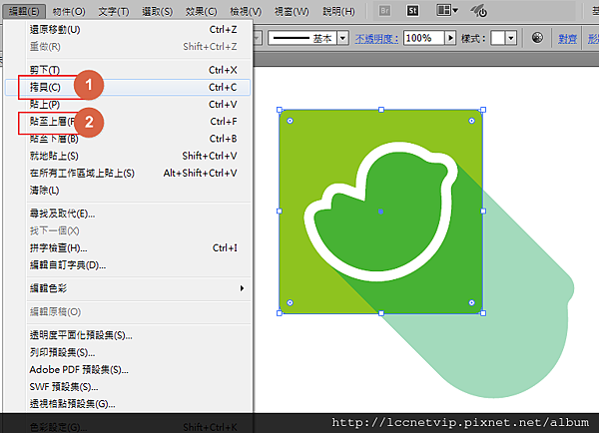Open the 物件(O) menu

coord(69,11)
